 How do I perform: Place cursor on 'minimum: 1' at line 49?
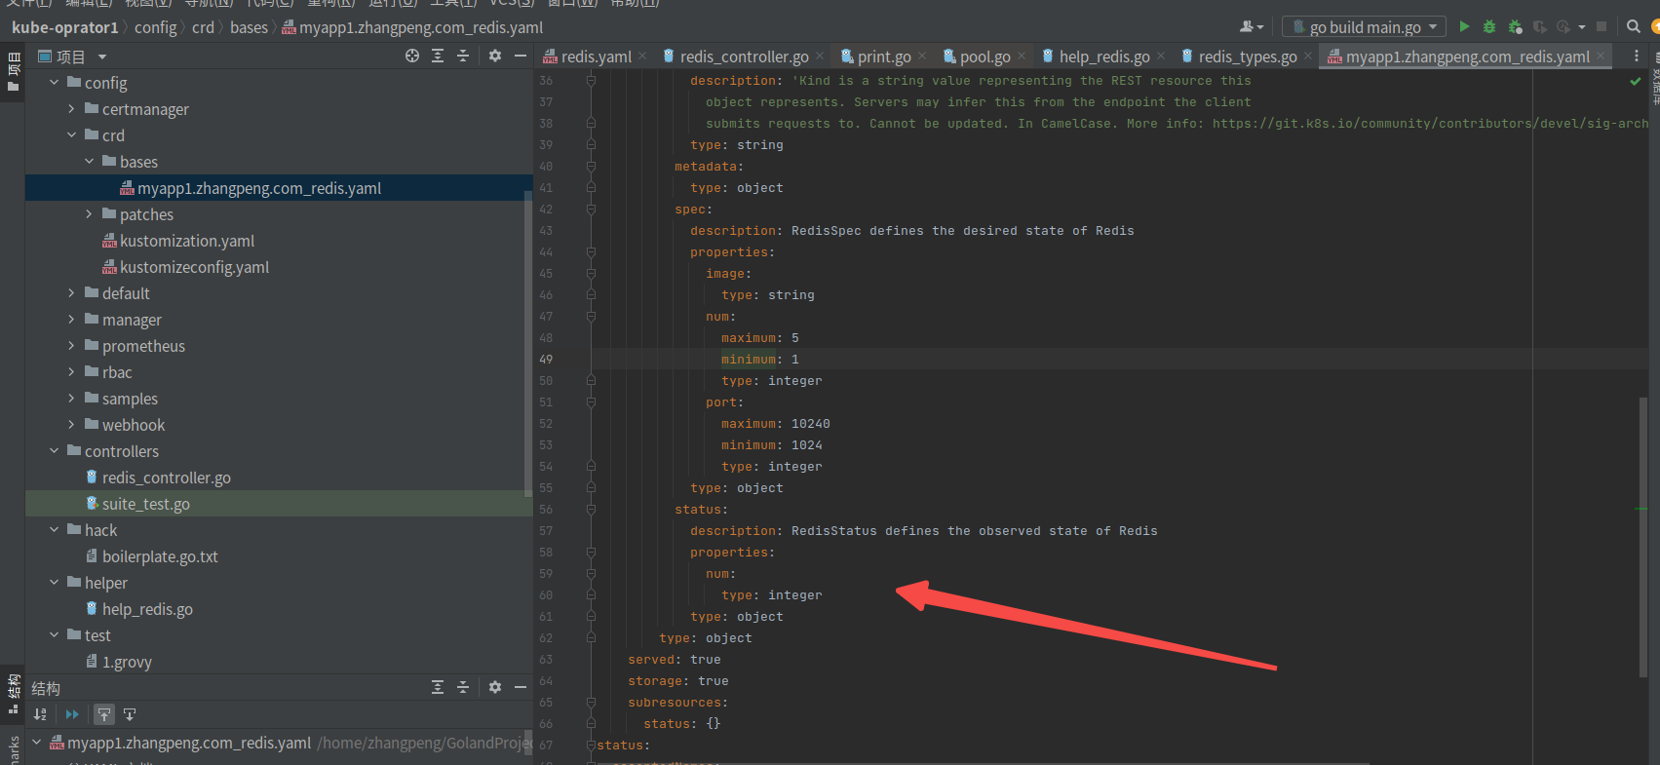759,360
